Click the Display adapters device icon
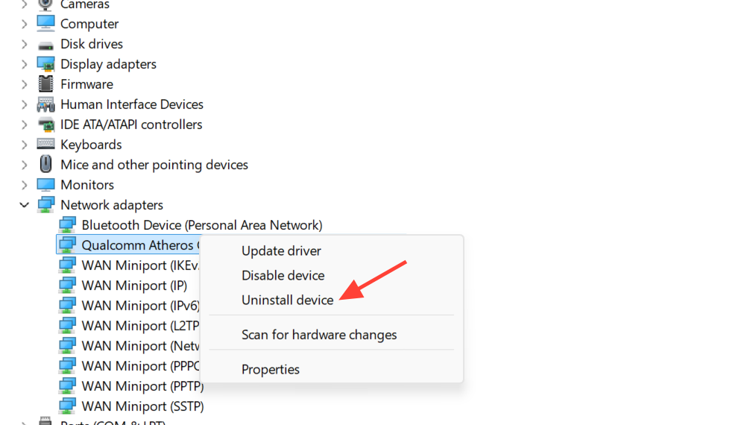Screen dimensions: 756x425 point(46,64)
